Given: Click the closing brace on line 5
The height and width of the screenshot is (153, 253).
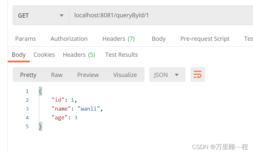Looking at the screenshot, I should pos(40,126).
